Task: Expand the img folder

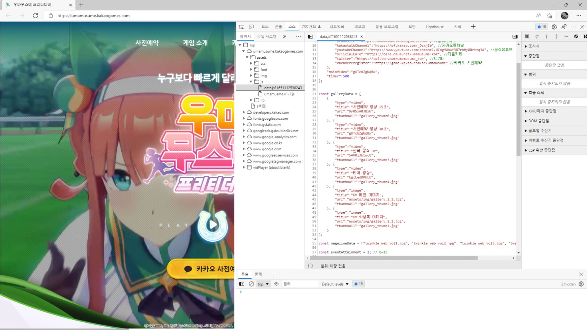Action: tap(251, 75)
